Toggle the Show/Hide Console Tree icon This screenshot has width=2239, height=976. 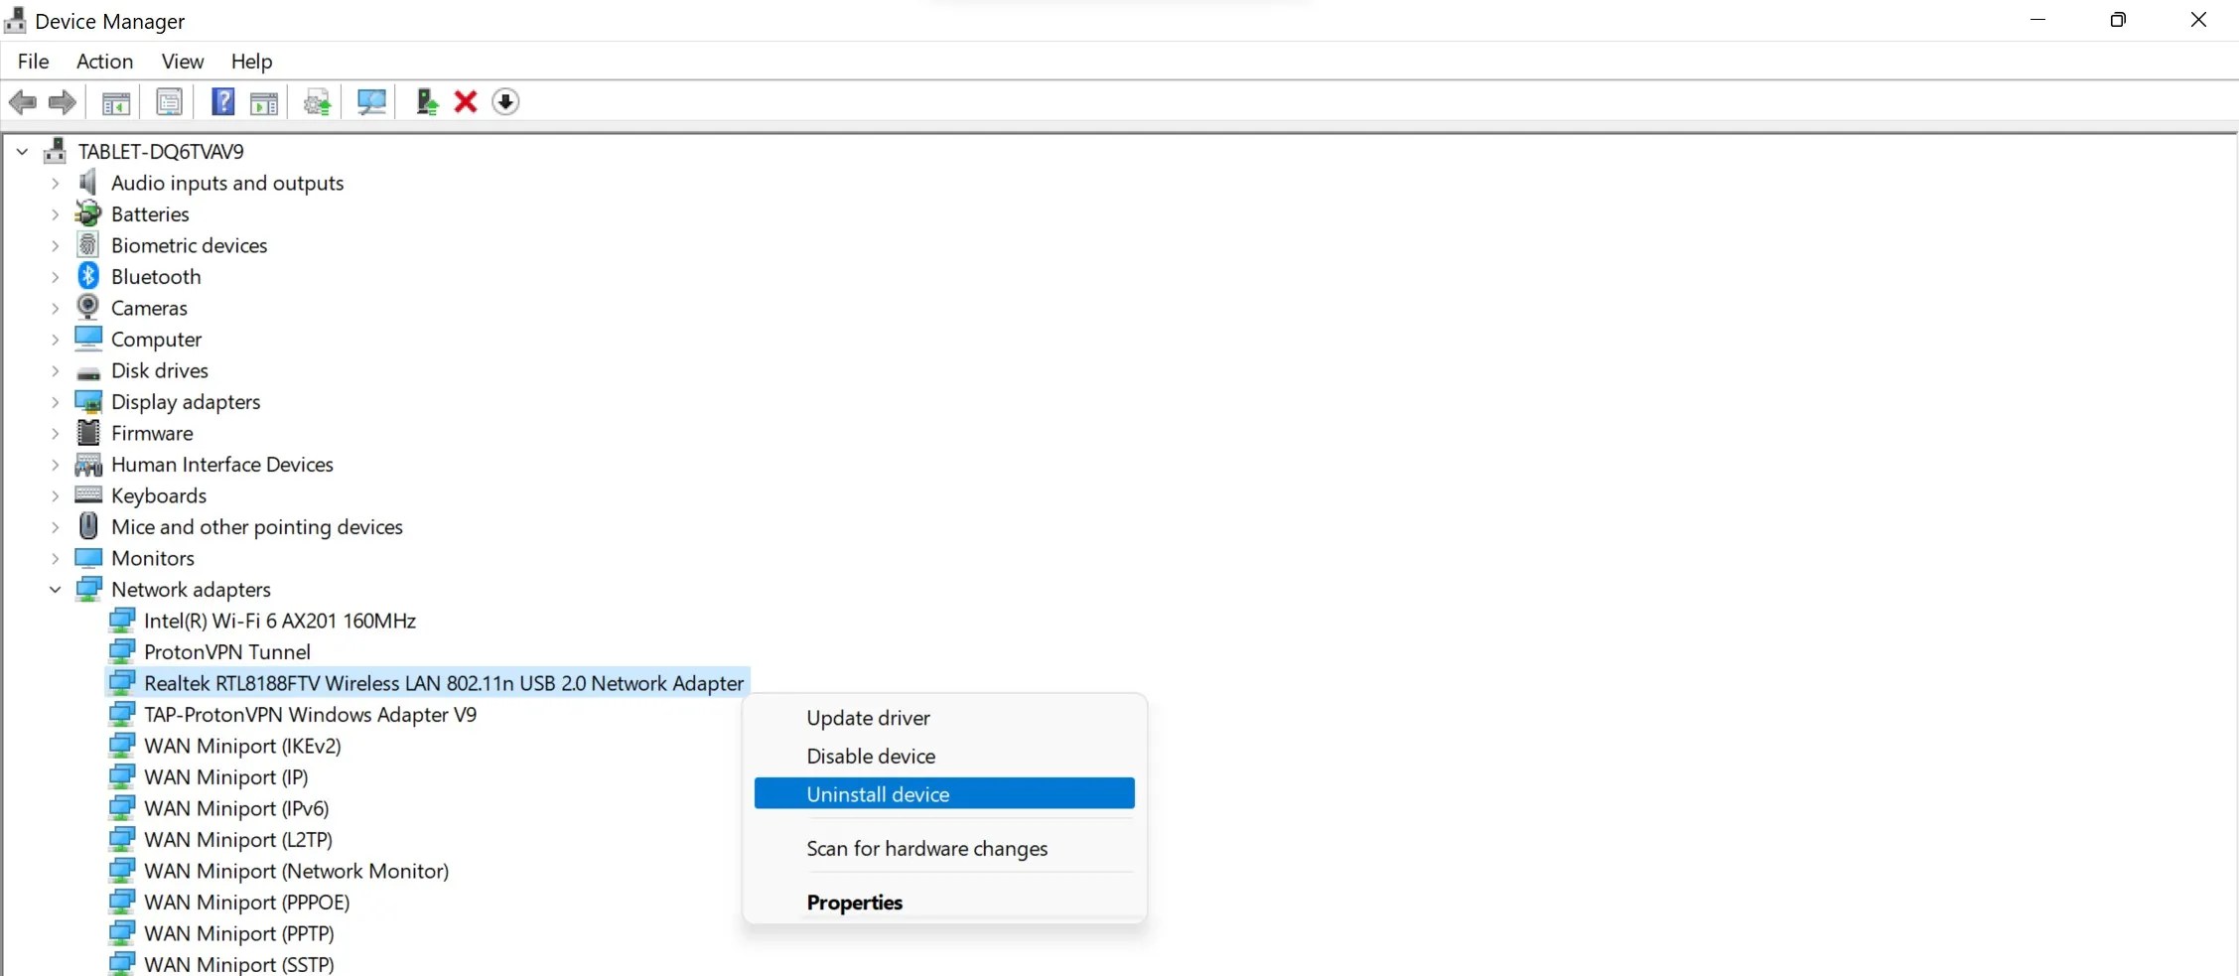(116, 101)
